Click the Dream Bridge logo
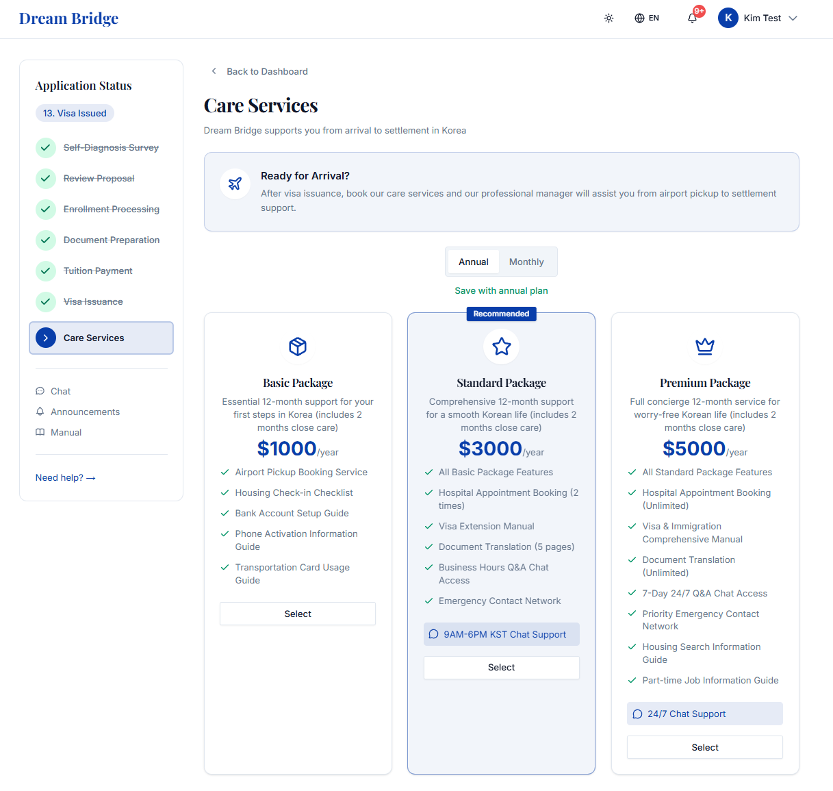This screenshot has width=833, height=791. [x=68, y=18]
